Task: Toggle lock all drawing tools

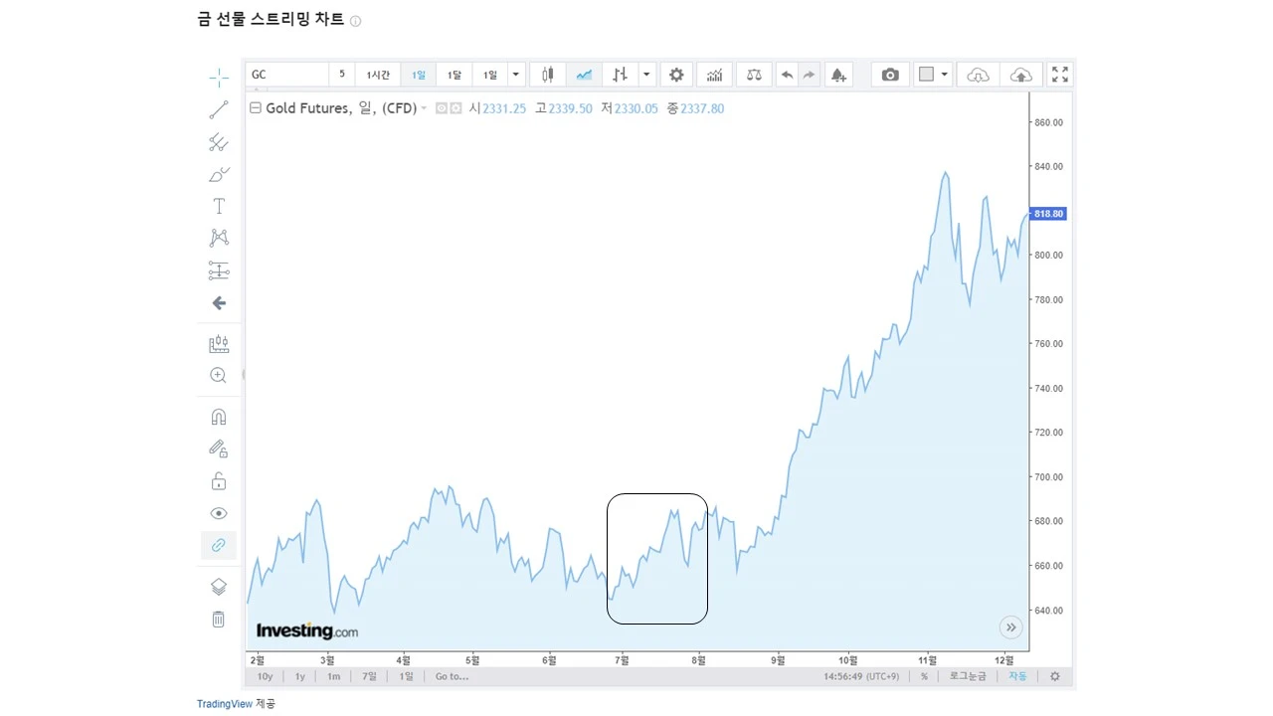Action: (x=219, y=481)
